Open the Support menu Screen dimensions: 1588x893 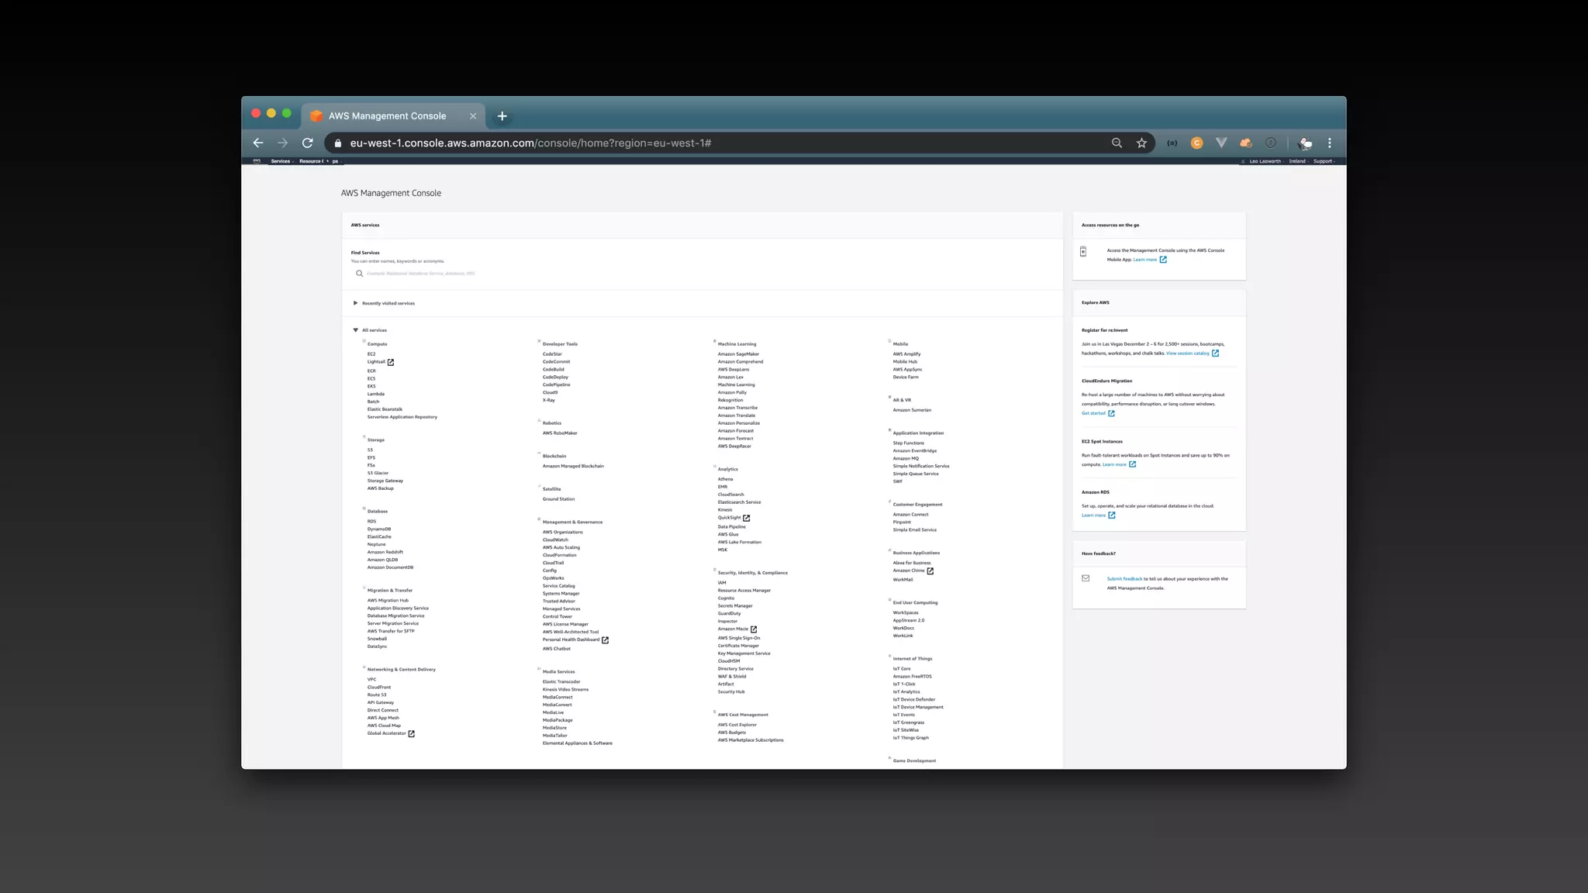(x=1323, y=161)
